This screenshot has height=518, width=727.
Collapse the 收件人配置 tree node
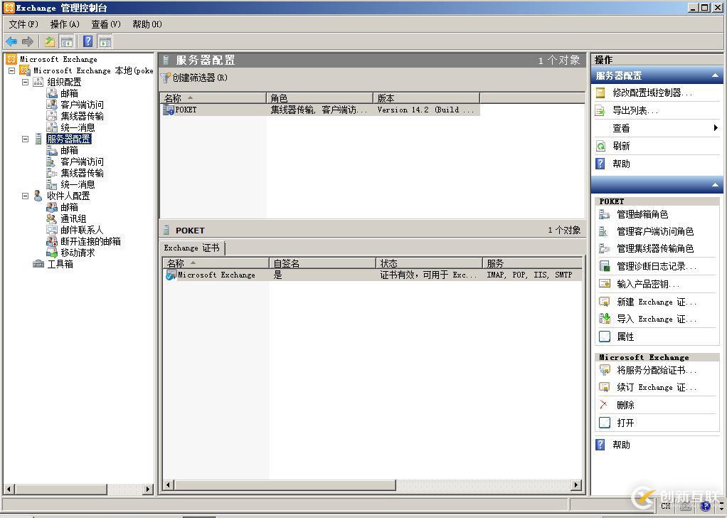(x=26, y=196)
